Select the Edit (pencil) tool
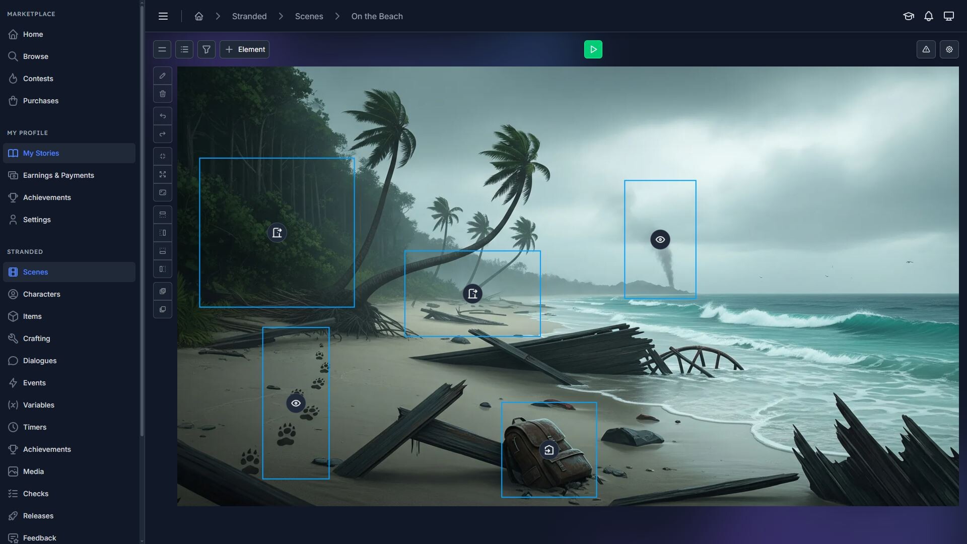Screen dimensions: 967x544 162,76
